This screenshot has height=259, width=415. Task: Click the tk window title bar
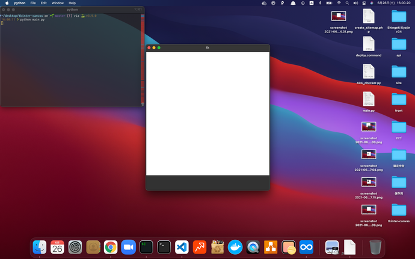pyautogui.click(x=207, y=47)
